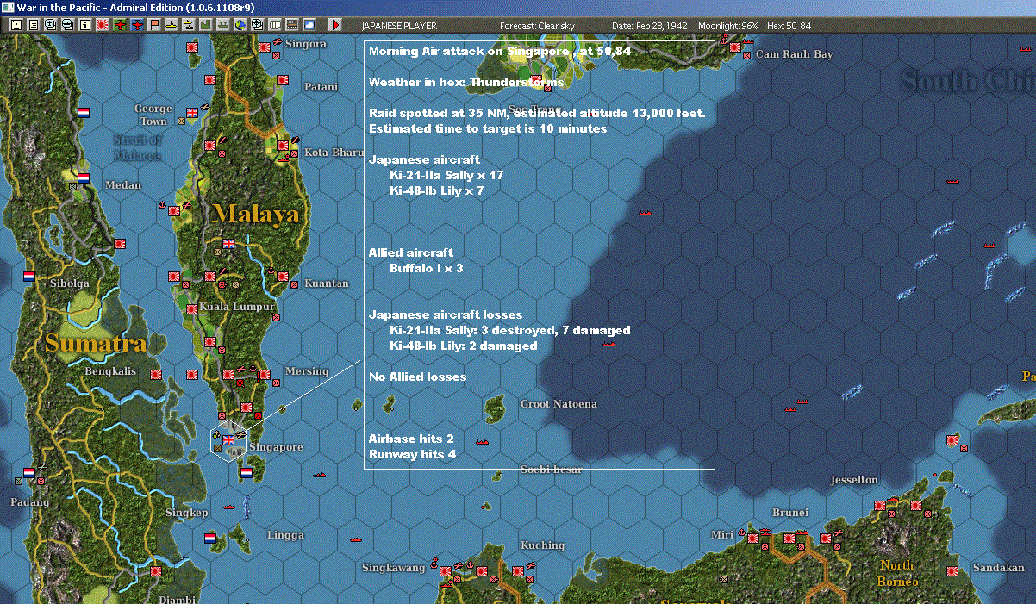Click the save game disk icon
1036x604 pixels.
tap(16, 25)
